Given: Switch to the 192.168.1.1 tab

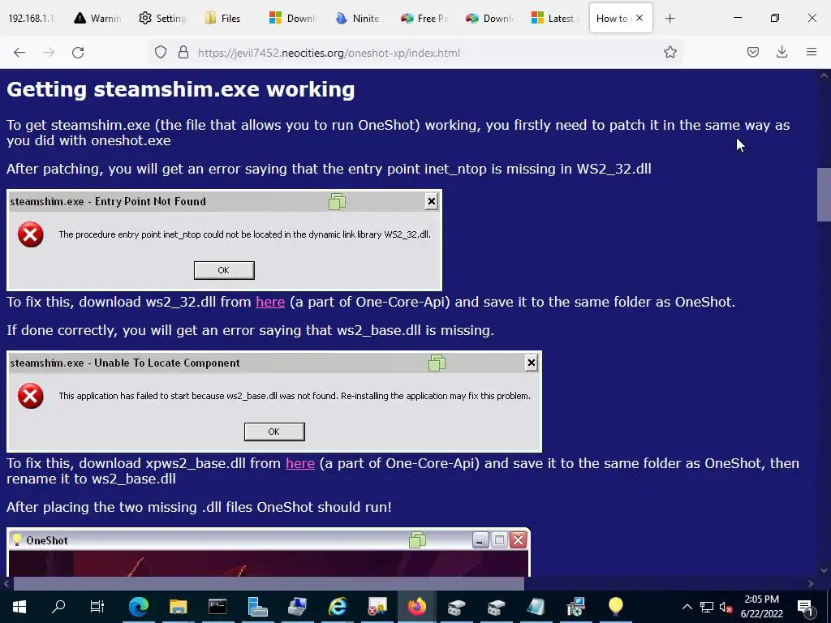Looking at the screenshot, I should point(32,19).
